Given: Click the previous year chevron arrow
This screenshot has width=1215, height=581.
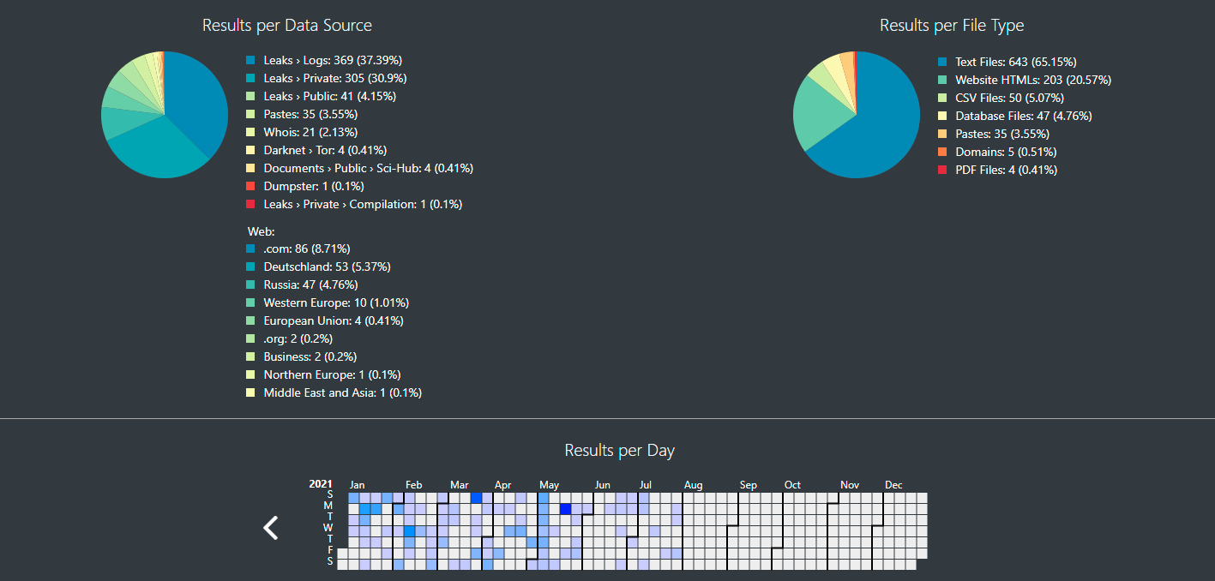Looking at the screenshot, I should pos(271,528).
